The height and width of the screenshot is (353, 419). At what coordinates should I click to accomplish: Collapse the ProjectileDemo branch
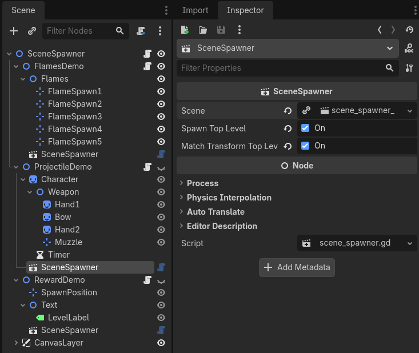(16, 167)
